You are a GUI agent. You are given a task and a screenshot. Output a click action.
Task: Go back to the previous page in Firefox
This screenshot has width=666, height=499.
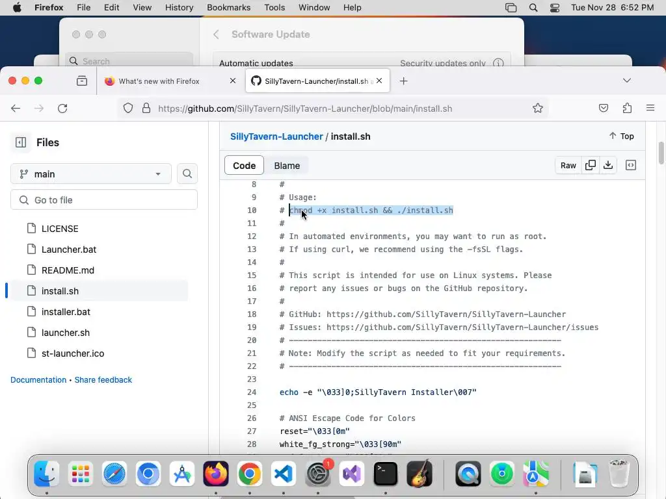coord(16,109)
